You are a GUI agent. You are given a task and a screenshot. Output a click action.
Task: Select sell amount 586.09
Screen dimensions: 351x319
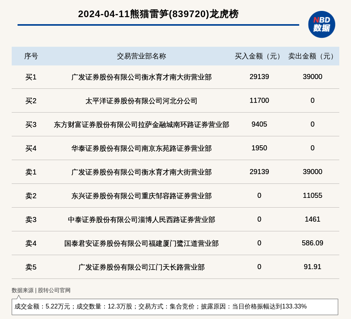(312, 243)
